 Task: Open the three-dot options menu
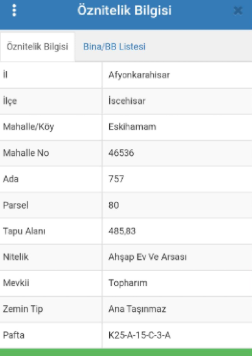click(15, 11)
